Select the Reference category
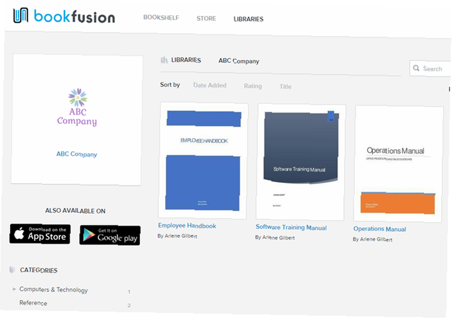The height and width of the screenshot is (319, 452). pyautogui.click(x=33, y=303)
